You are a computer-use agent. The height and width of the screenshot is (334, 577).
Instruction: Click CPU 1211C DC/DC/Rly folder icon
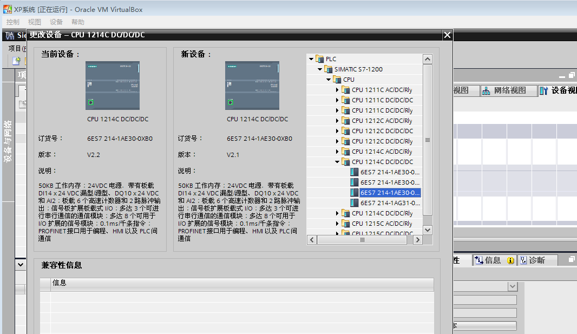(345, 110)
